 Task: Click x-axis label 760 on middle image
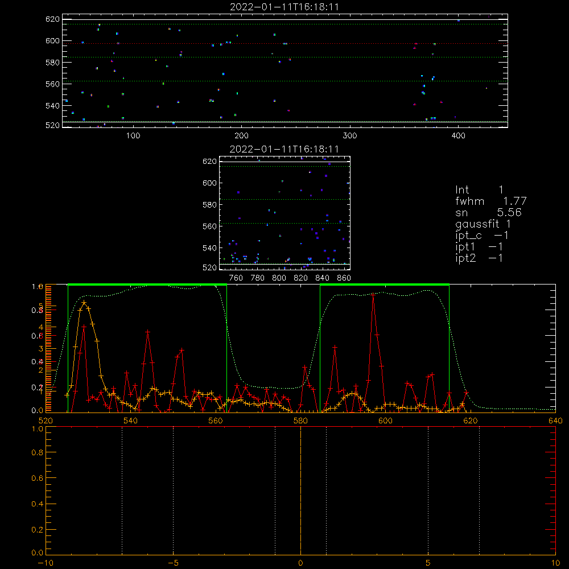pos(236,278)
